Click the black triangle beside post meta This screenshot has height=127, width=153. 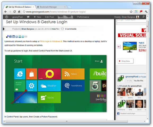coord(4,29)
